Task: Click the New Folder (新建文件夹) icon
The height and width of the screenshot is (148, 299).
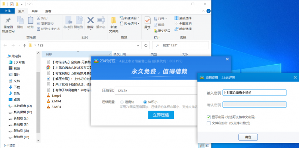Action: [x=114, y=21]
